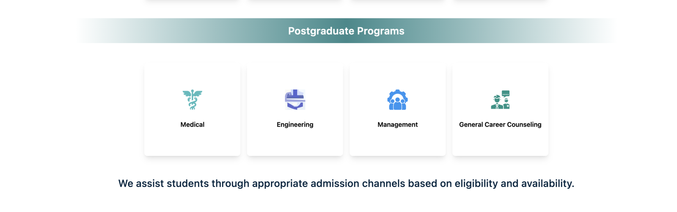Image resolution: width=677 pixels, height=212 pixels.
Task: Click the Postgraduate Programs gradient banner
Action: 346,30
